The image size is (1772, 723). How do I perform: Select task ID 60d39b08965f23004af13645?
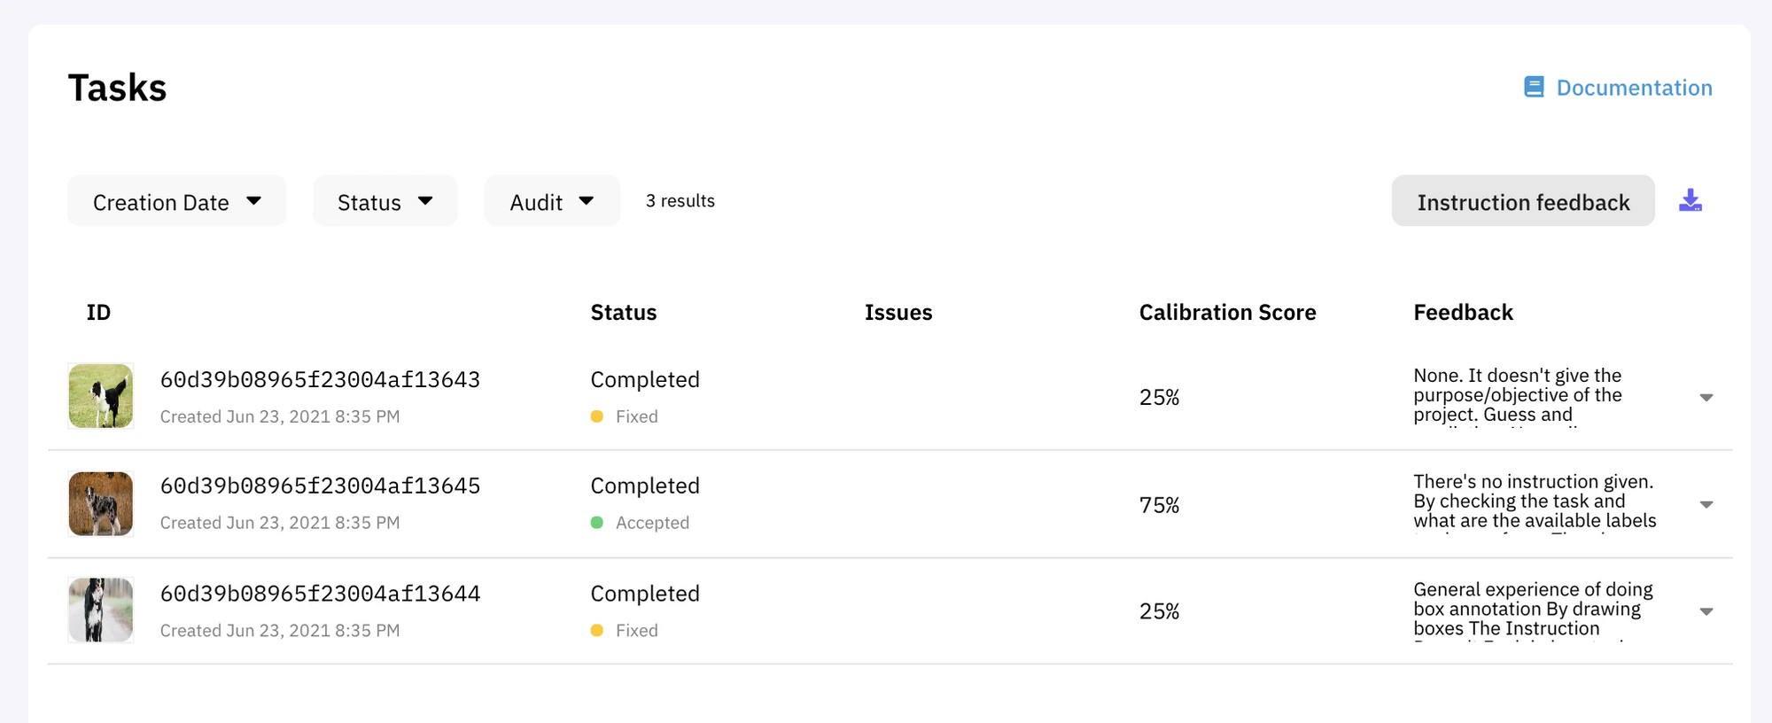click(x=320, y=486)
